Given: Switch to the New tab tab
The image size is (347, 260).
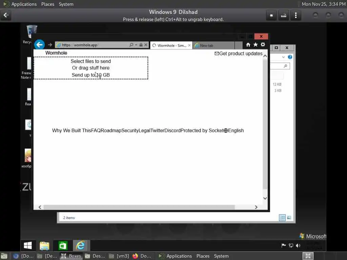Looking at the screenshot, I should [x=213, y=45].
